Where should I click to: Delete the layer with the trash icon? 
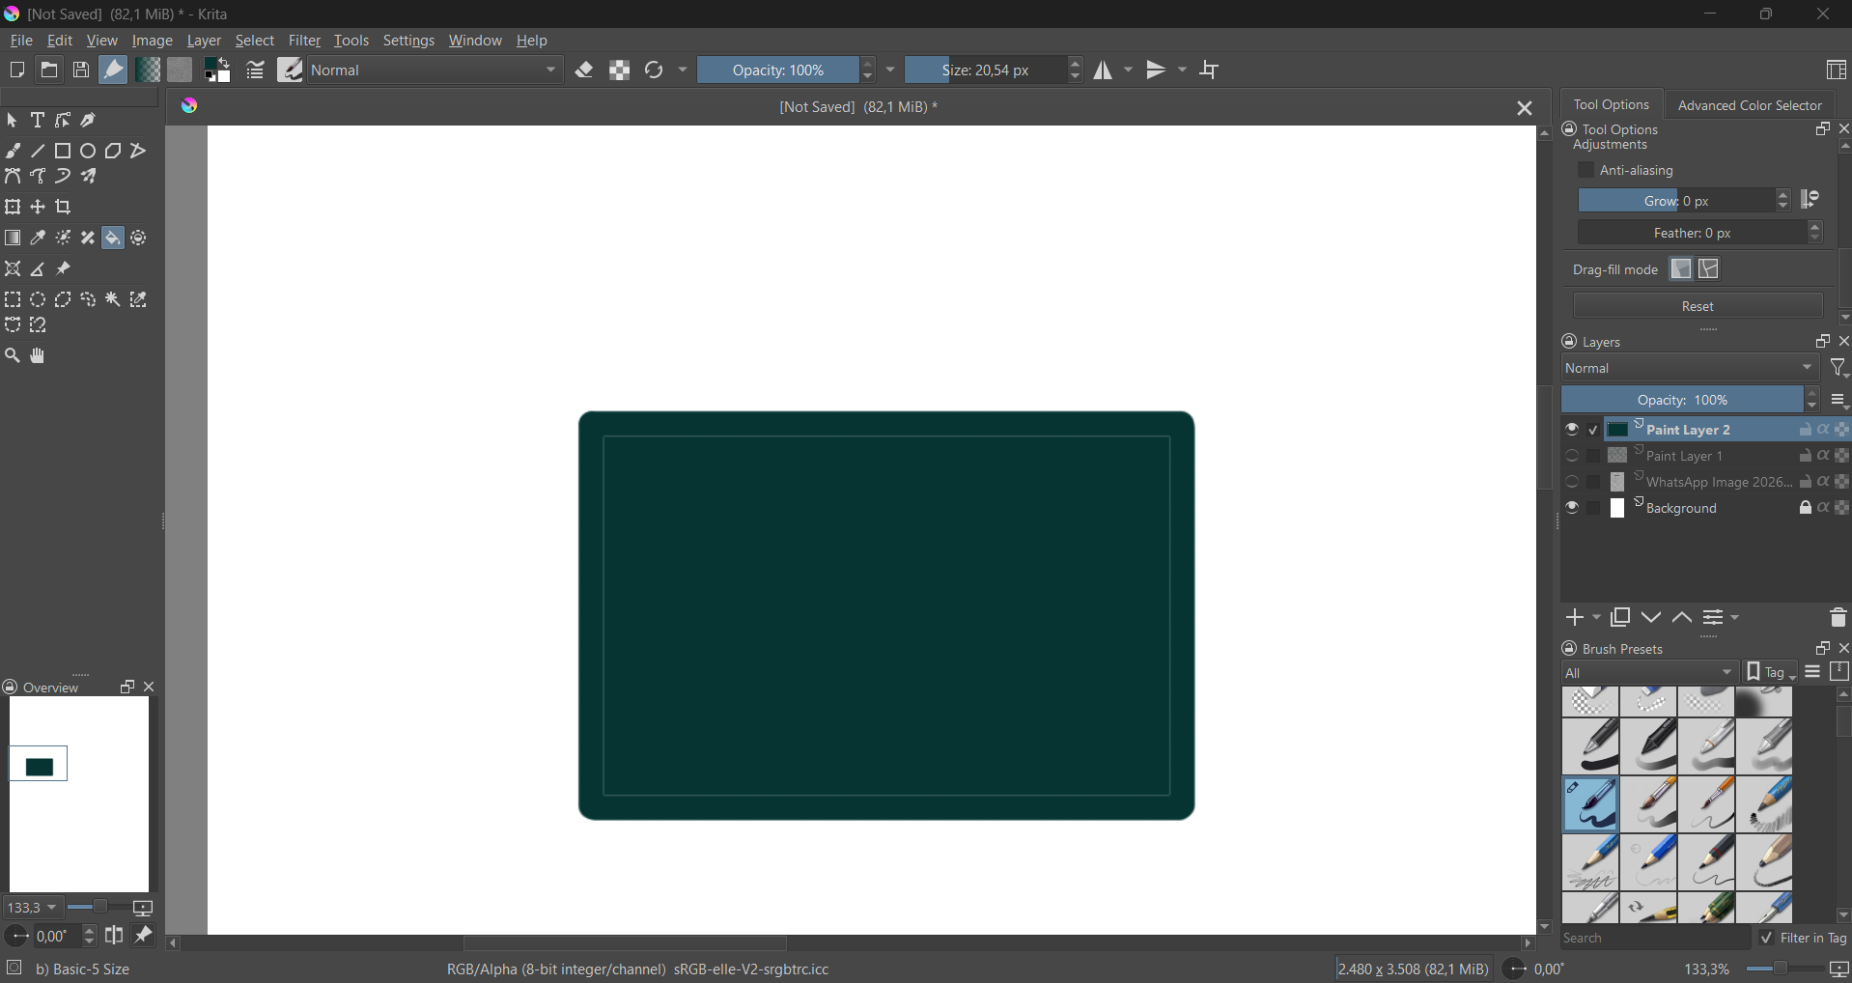pos(1837,618)
